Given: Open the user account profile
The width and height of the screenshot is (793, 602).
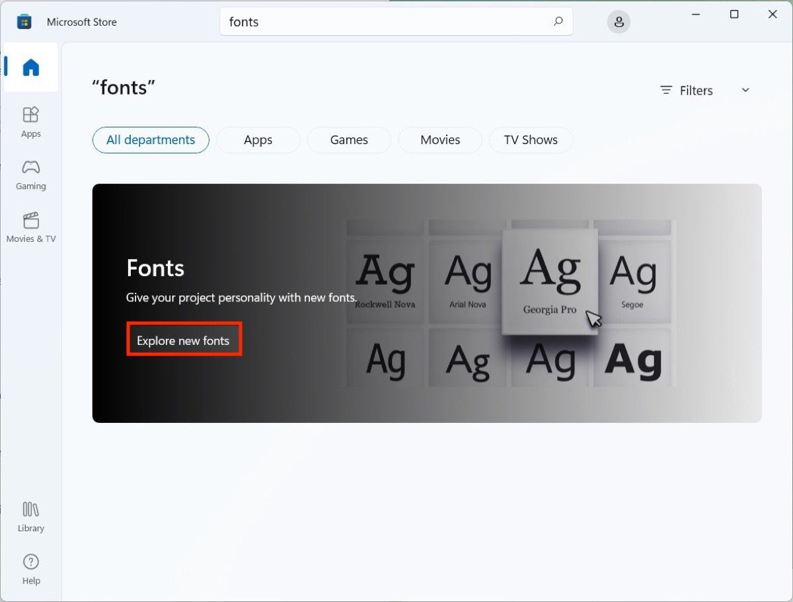Looking at the screenshot, I should pos(619,22).
